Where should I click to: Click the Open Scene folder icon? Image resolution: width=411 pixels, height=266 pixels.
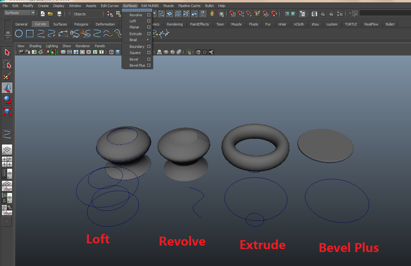50,14
